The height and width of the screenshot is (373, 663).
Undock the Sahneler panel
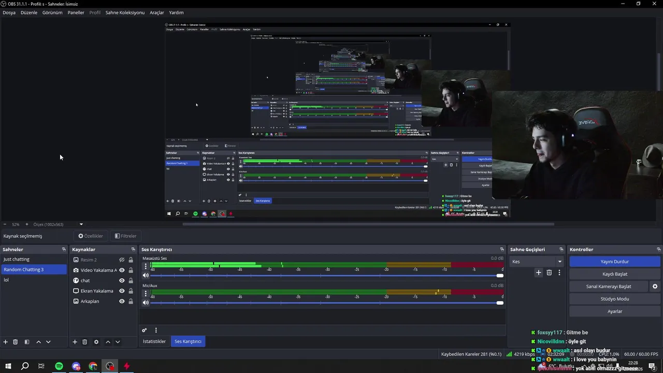click(x=64, y=250)
